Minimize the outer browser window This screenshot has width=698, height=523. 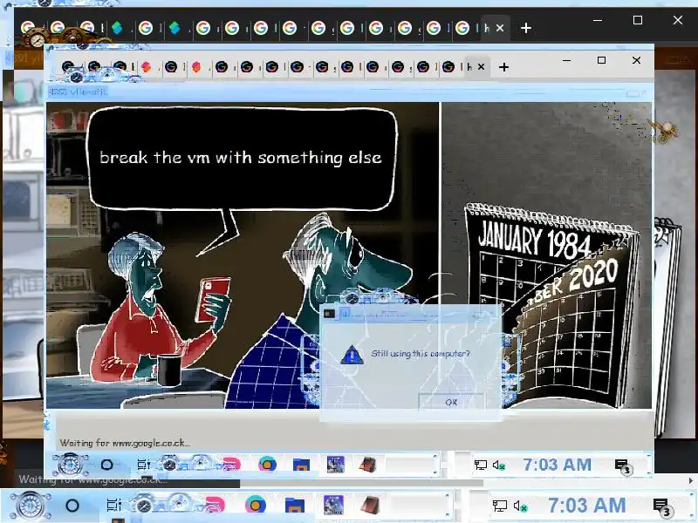tap(598, 20)
